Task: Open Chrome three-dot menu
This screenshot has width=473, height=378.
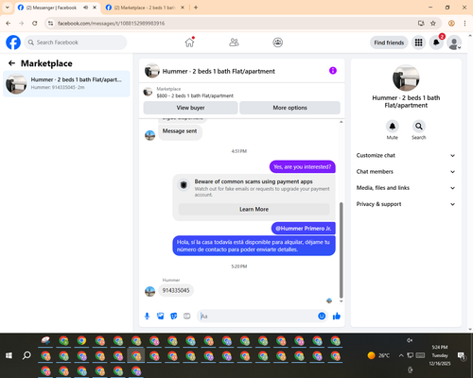Action: click(464, 24)
